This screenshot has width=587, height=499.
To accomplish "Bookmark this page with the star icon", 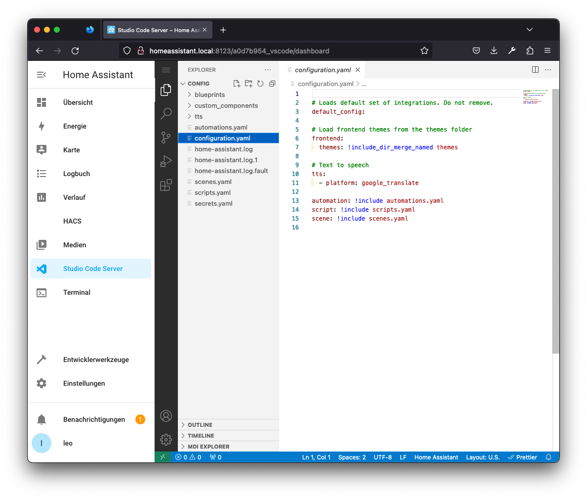I will (x=424, y=51).
